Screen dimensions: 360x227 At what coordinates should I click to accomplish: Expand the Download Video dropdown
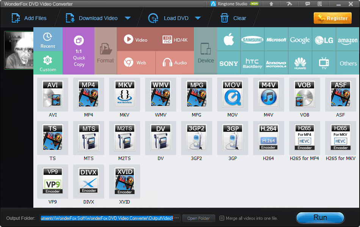pyautogui.click(x=128, y=18)
